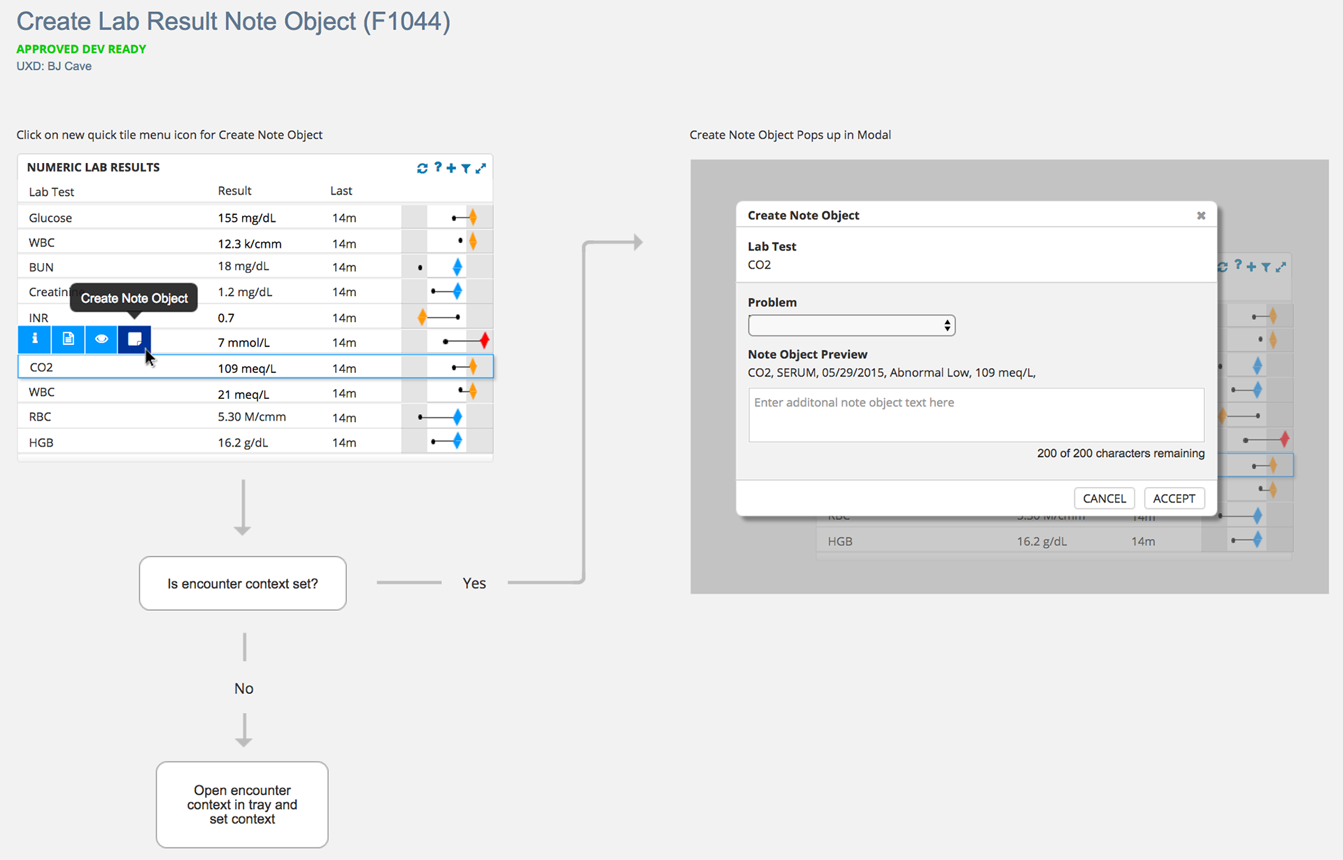This screenshot has height=860, width=1343.
Task: Close the Create Note Object modal
Action: (x=1201, y=216)
